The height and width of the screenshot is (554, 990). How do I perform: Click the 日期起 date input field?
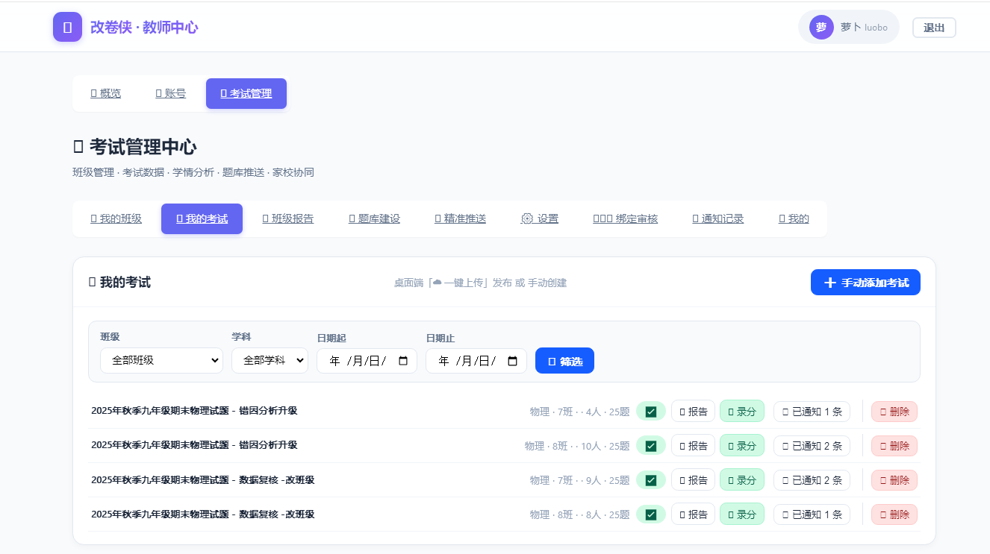[367, 361]
